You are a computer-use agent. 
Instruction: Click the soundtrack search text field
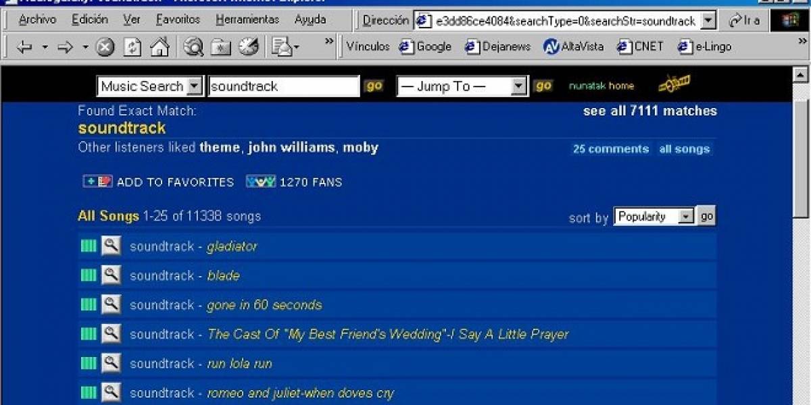(x=284, y=86)
